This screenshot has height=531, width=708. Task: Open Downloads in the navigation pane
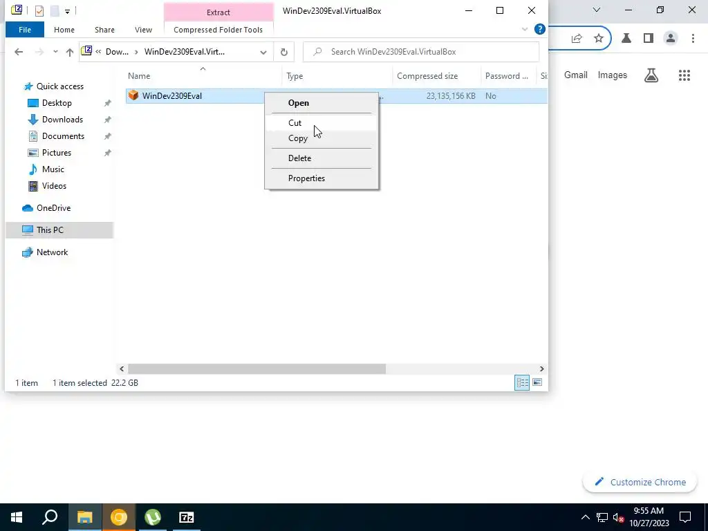(x=62, y=120)
